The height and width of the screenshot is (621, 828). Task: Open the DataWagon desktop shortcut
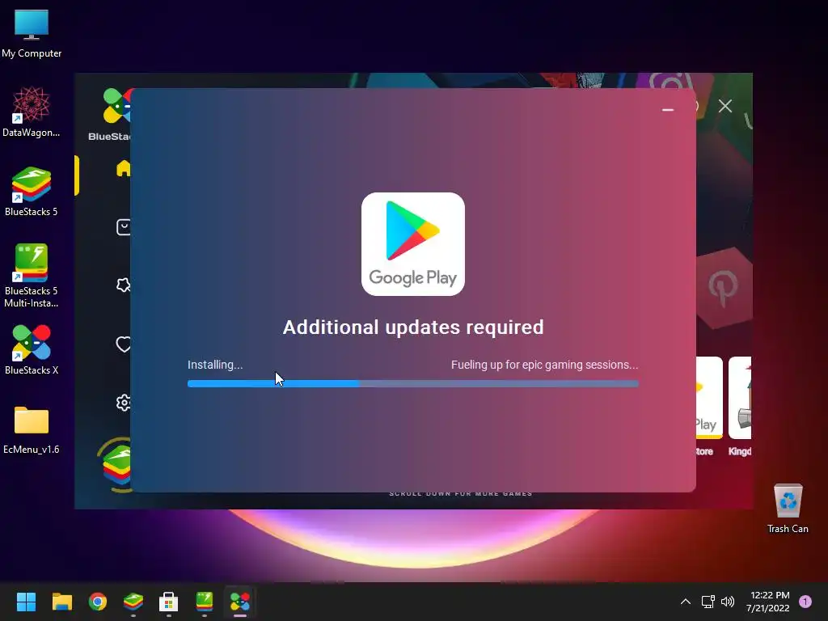pyautogui.click(x=32, y=112)
